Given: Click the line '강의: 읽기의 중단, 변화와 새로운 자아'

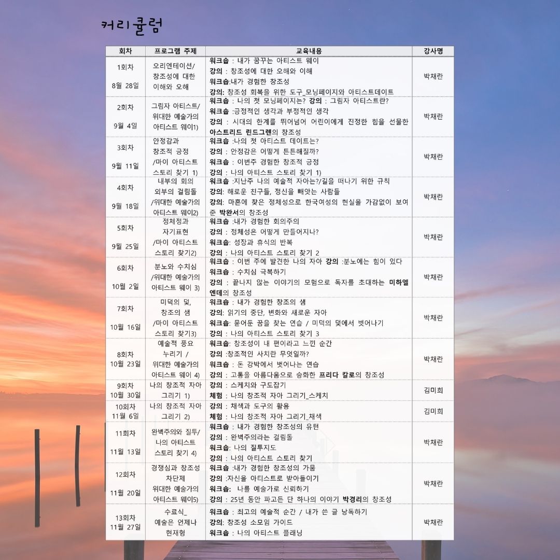Looking at the screenshot, I should [x=268, y=313].
